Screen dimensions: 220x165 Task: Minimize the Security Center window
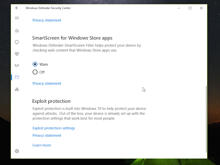click(179, 8)
